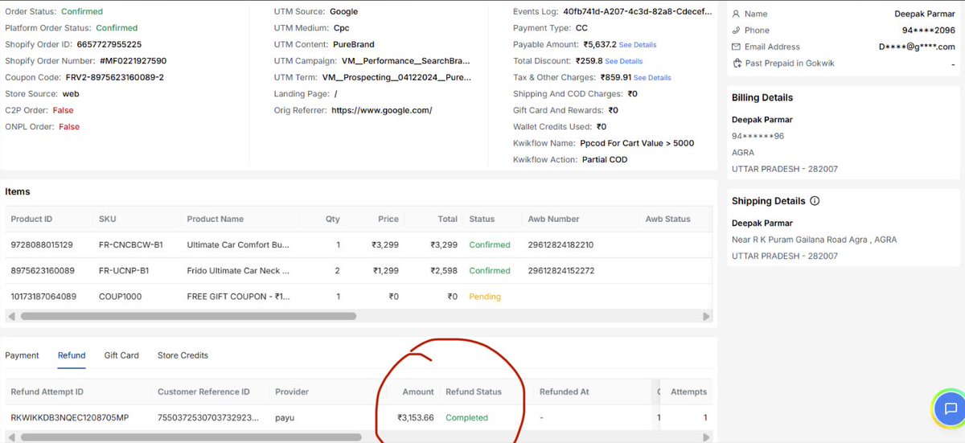This screenshot has width=965, height=443.
Task: Click the Shopify Order ID 6657727955225
Action: click(109, 45)
